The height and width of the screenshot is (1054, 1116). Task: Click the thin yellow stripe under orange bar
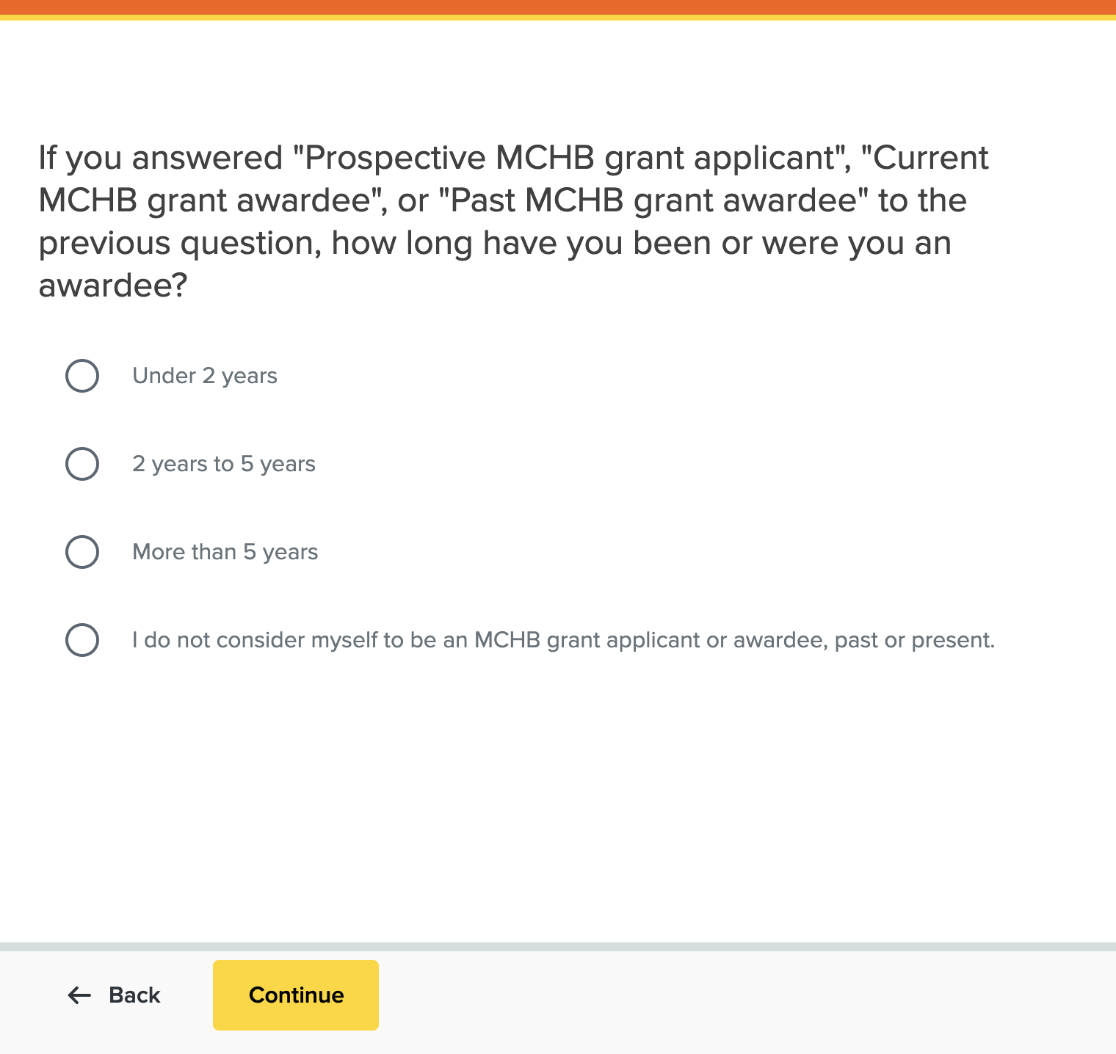[x=558, y=17]
